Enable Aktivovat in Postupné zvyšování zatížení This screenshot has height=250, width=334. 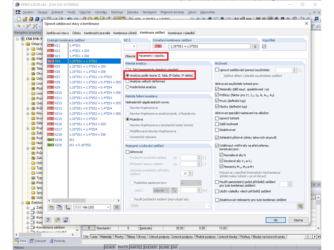[127, 152]
